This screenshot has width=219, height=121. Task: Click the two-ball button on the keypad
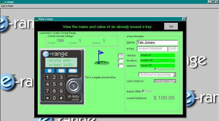point(61,71)
